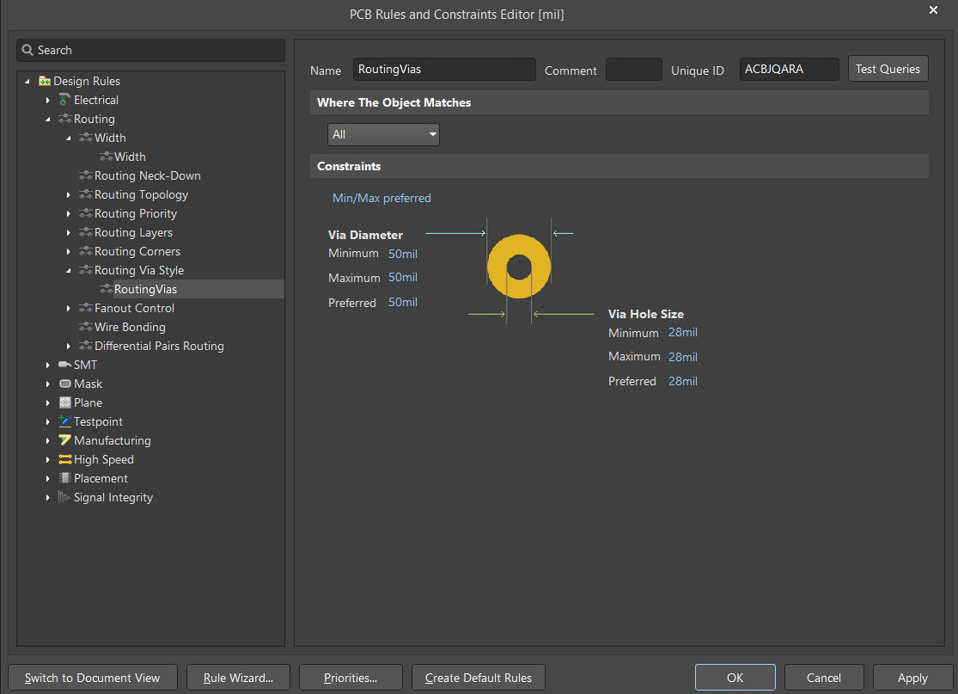Click the search magnifier icon

(x=27, y=50)
